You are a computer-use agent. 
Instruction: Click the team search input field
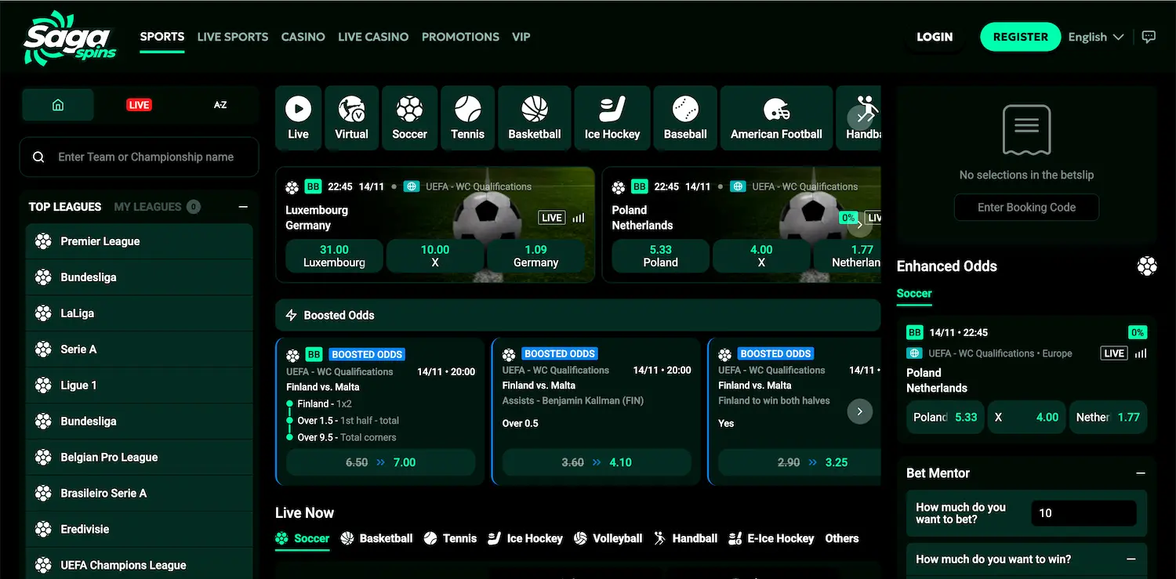click(139, 157)
